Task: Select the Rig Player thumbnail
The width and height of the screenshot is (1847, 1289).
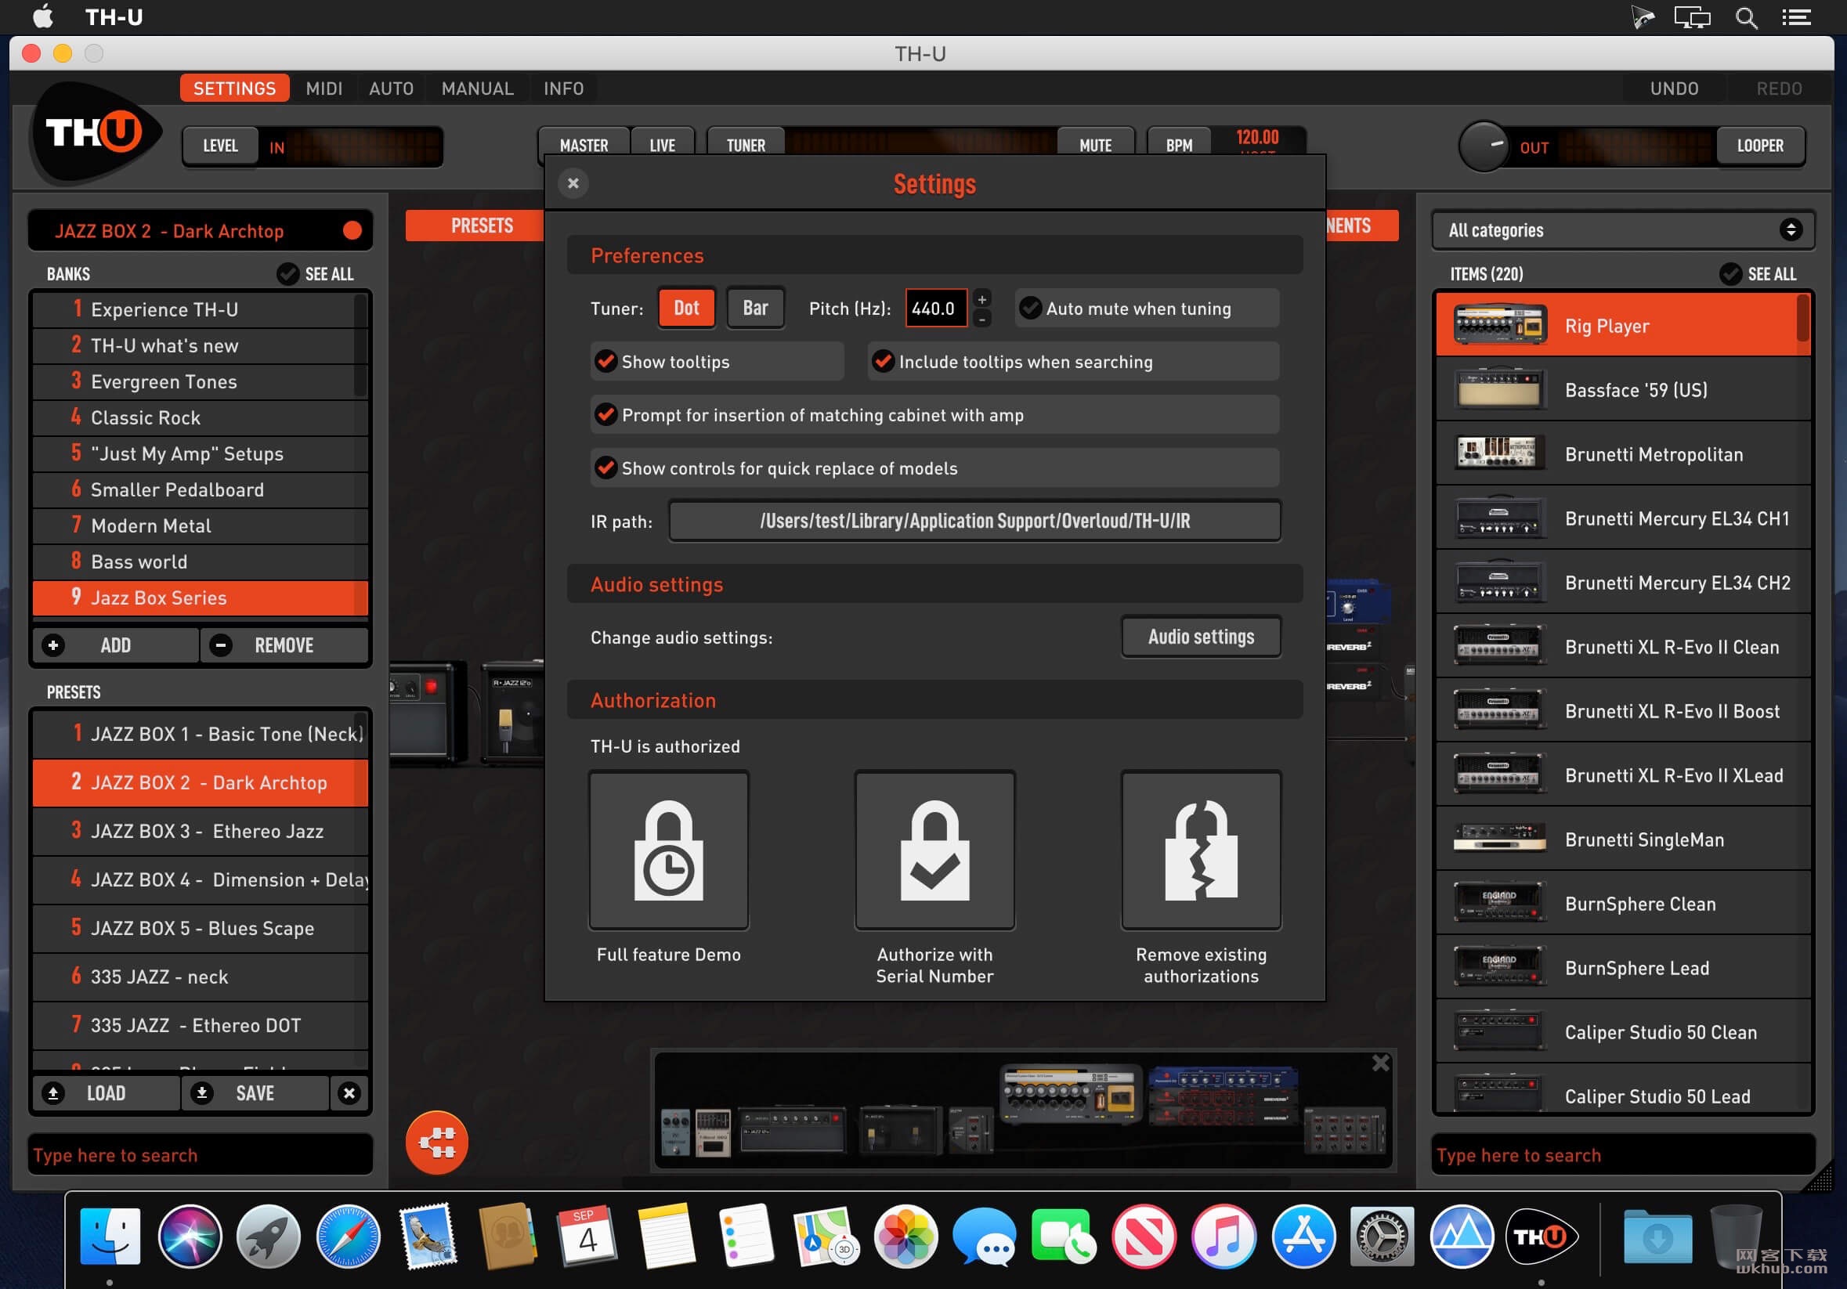Action: pos(1499,325)
